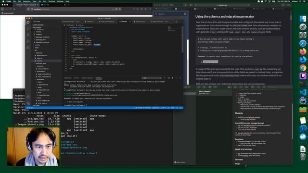Open the Manage gear at activity bar bottom

coord(28,103)
